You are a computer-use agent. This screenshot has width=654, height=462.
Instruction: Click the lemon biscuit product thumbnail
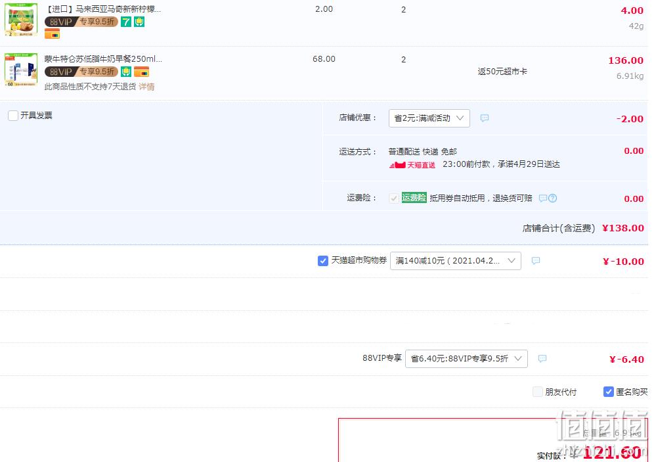[x=21, y=20]
